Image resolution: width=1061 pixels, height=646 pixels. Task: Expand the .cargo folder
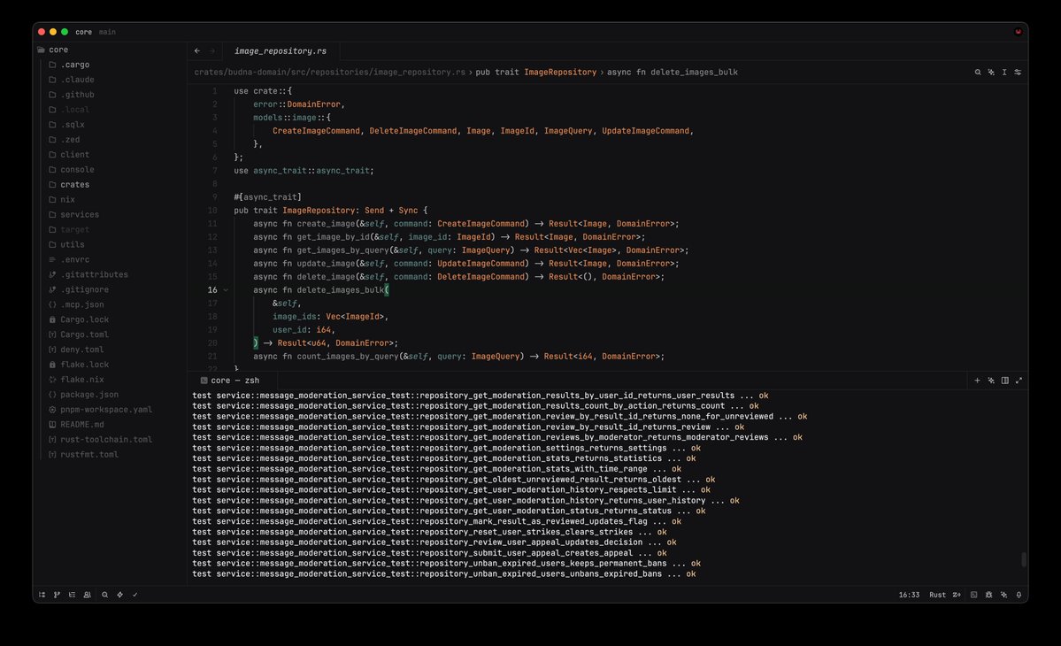74,65
